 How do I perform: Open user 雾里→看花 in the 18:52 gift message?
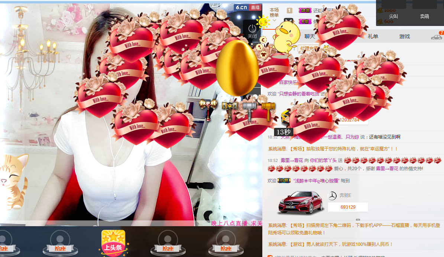click(292, 160)
